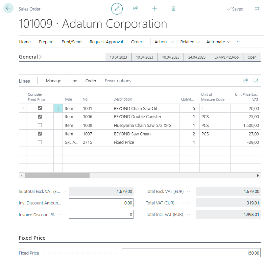
Task: Click the plus icon to create new
Action: tap(155, 9)
